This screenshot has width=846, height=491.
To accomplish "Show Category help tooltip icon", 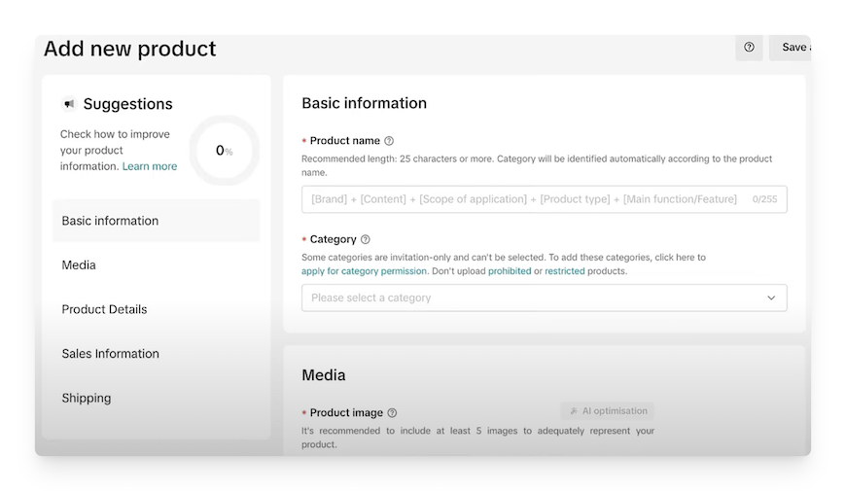I will pos(366,239).
